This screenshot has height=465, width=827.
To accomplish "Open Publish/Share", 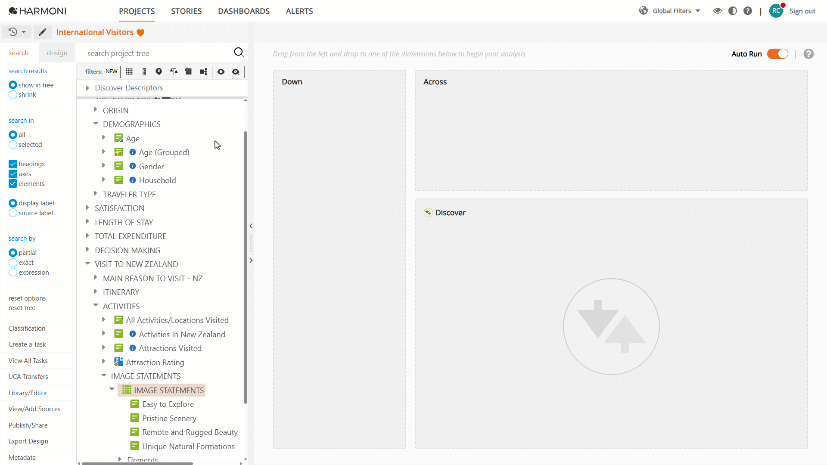I will click(28, 425).
